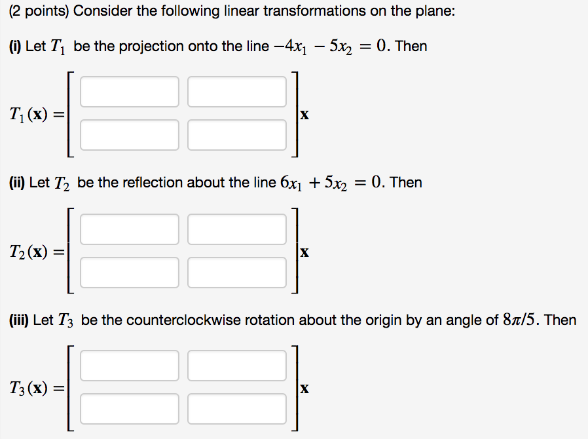Focus the top-left entry of T2 matrix
588x439 pixels.
[130, 229]
